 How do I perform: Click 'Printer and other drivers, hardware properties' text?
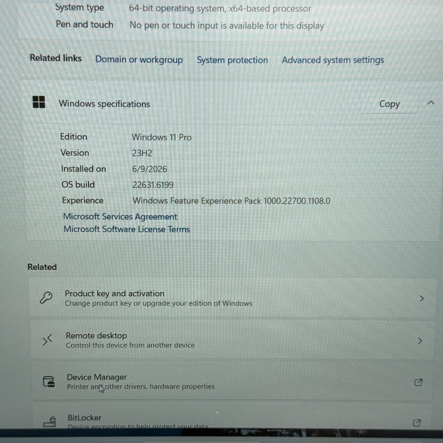click(141, 386)
